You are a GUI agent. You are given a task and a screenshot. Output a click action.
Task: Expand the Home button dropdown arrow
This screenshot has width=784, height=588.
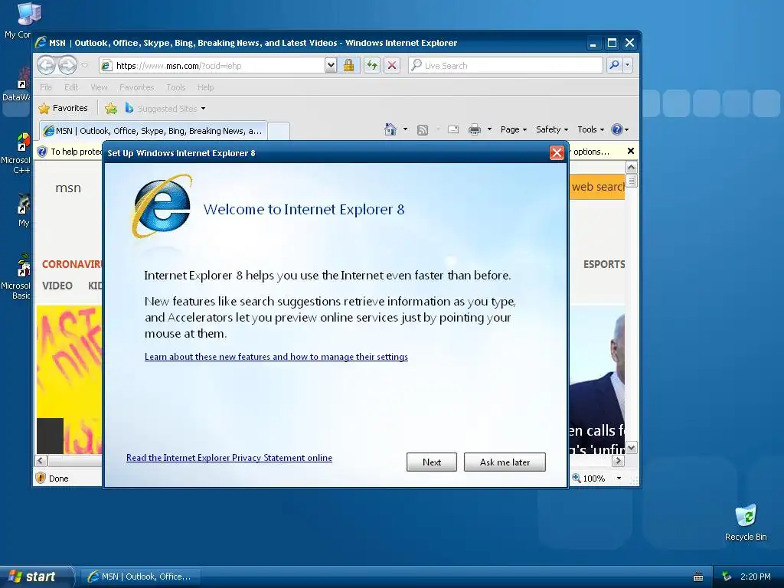point(405,129)
